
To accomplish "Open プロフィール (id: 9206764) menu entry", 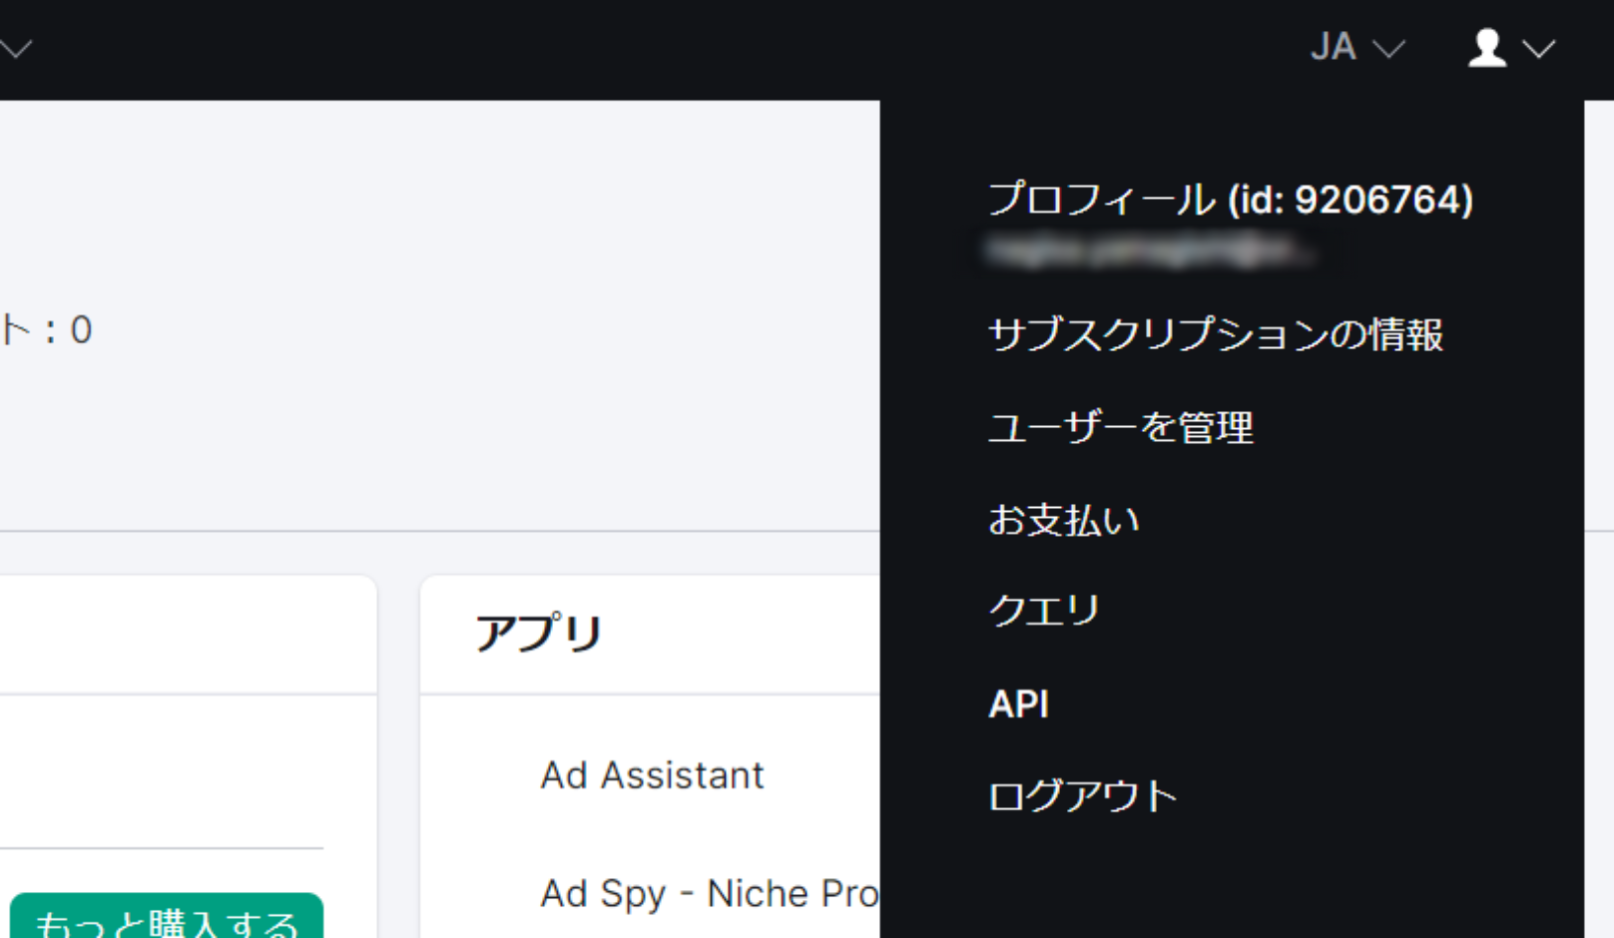I will [1230, 200].
